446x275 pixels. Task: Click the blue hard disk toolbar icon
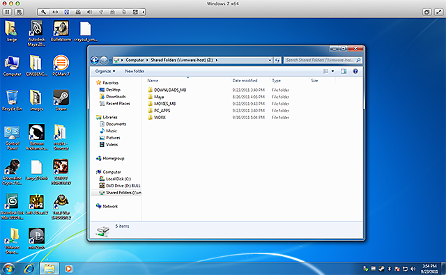tap(67, 12)
